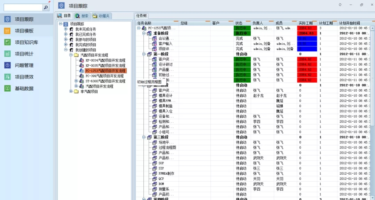
Task: Switch to the 收藏夹 tab
Action: (101, 16)
